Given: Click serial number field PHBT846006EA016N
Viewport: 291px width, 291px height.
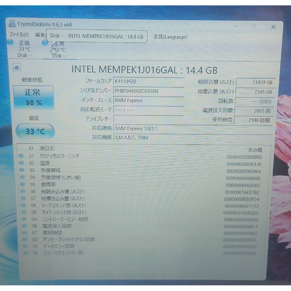Looking at the screenshot, I should 148,91.
